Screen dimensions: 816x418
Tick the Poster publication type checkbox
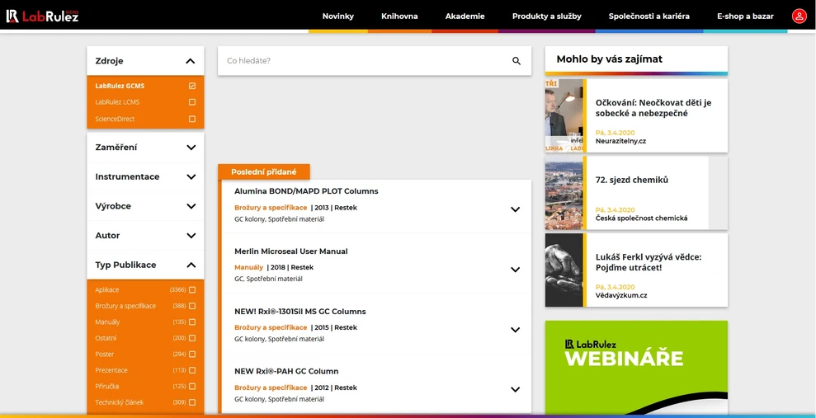[192, 355]
